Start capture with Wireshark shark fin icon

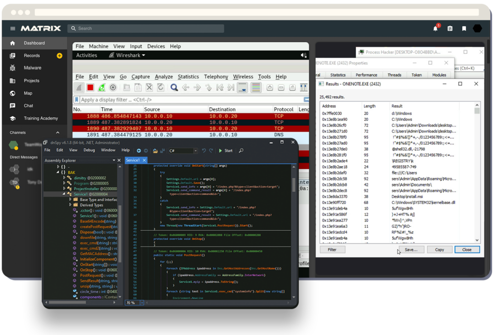tap(79, 87)
